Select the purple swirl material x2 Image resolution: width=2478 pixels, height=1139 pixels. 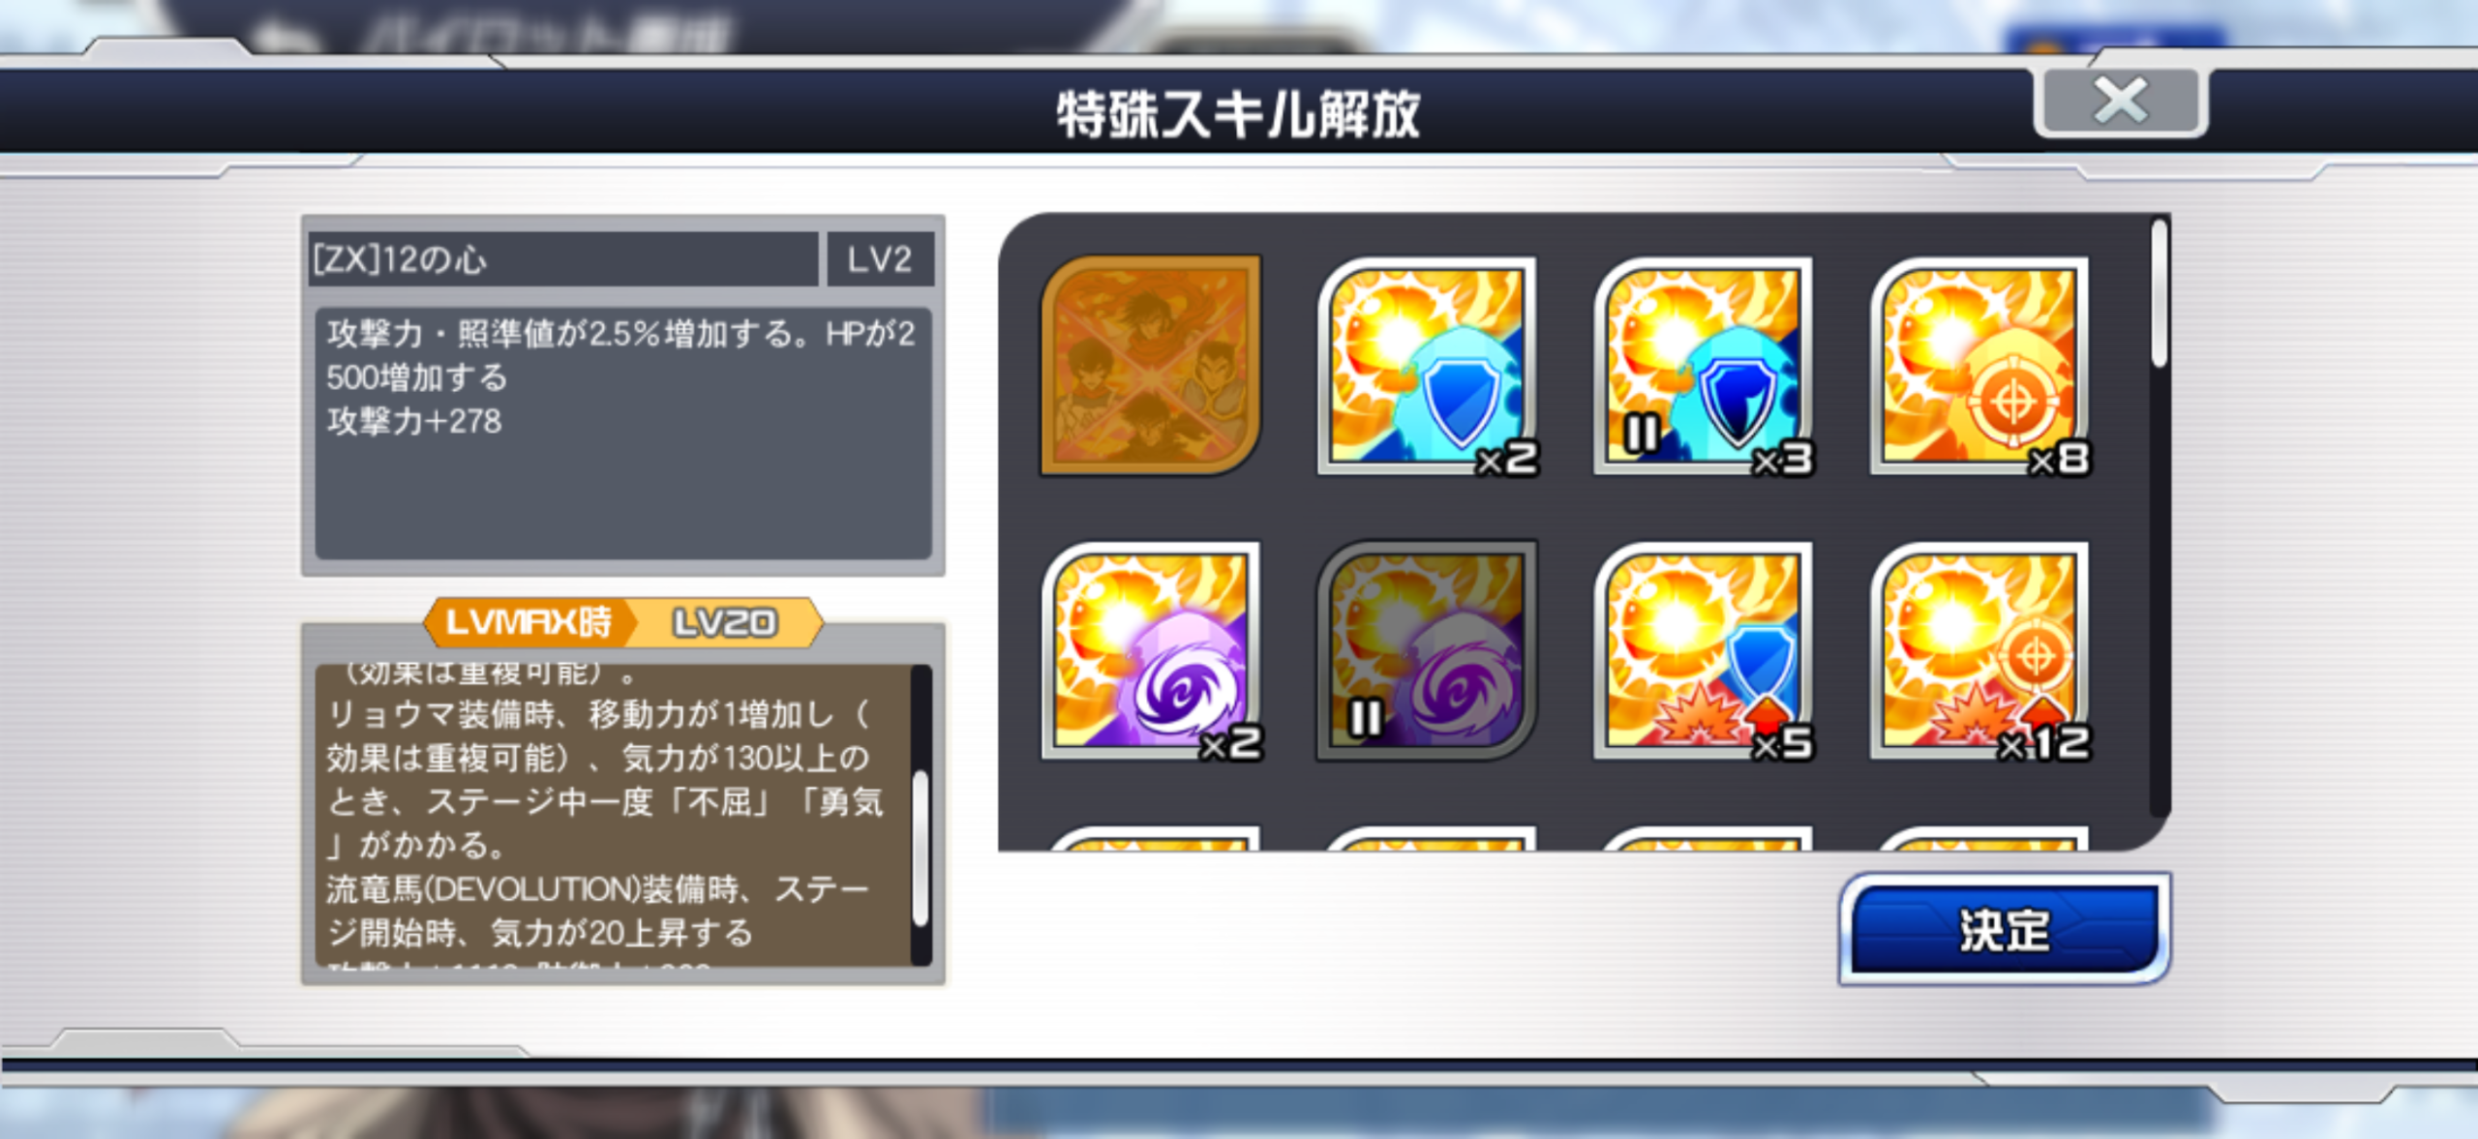[1150, 650]
